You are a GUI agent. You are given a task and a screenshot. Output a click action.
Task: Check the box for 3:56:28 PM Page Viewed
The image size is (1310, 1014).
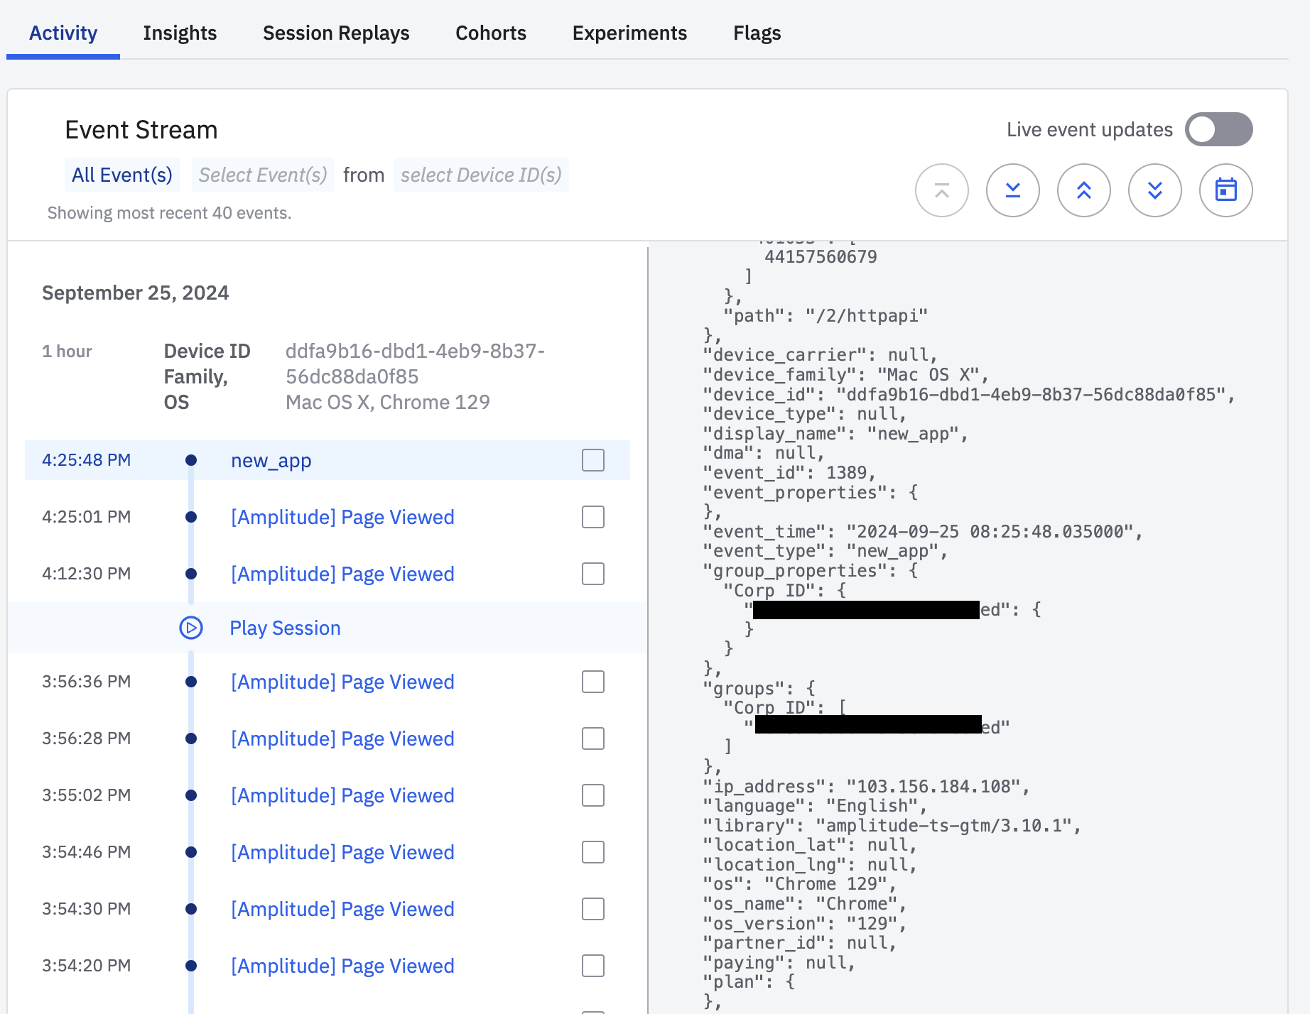coord(593,738)
